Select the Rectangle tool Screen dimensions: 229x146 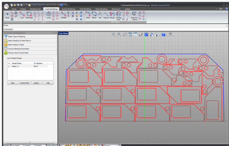coord(29,15)
